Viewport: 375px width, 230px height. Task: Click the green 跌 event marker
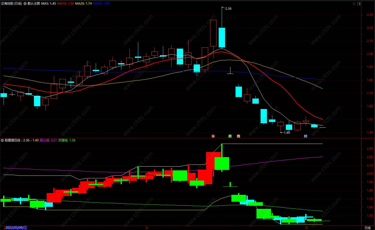point(230,136)
